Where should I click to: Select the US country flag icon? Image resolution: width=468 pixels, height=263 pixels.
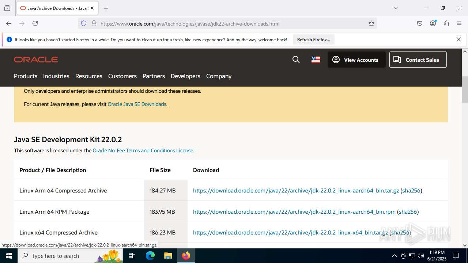[x=316, y=60]
